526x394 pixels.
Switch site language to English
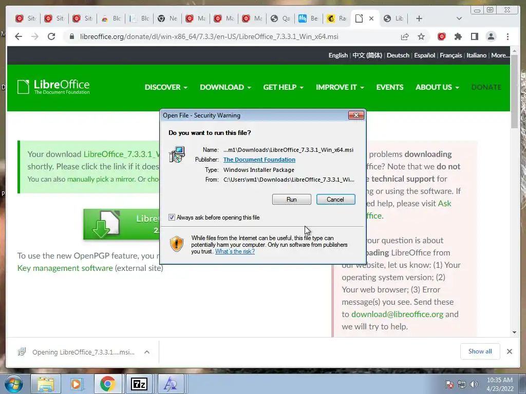(x=338, y=55)
